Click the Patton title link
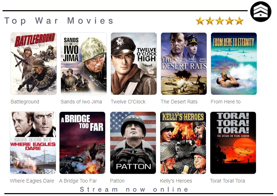Viewport: 277px width, 196px height. 117,181
